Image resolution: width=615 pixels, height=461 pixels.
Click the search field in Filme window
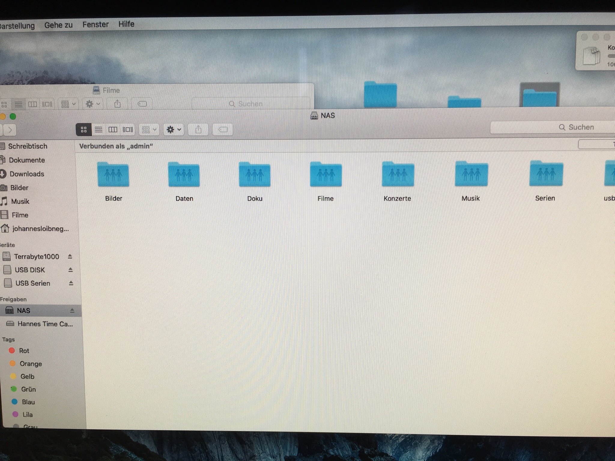pyautogui.click(x=250, y=104)
